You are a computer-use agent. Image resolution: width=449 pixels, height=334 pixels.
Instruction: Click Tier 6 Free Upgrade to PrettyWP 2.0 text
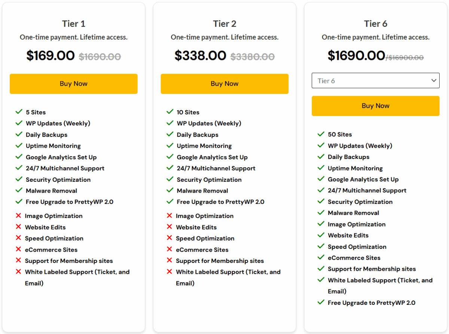point(371,303)
